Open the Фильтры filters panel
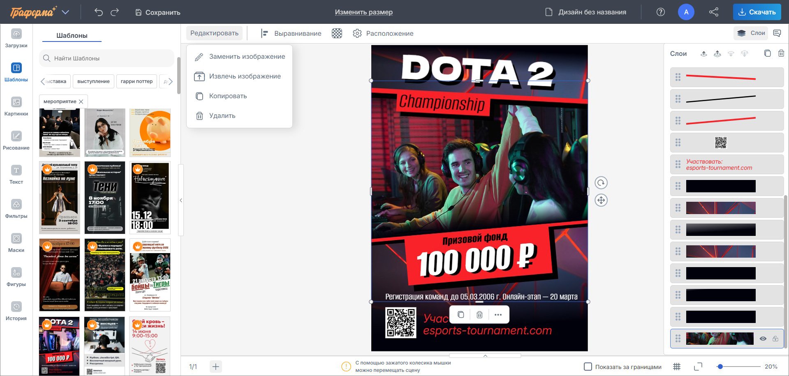This screenshot has width=789, height=376. pyautogui.click(x=16, y=209)
